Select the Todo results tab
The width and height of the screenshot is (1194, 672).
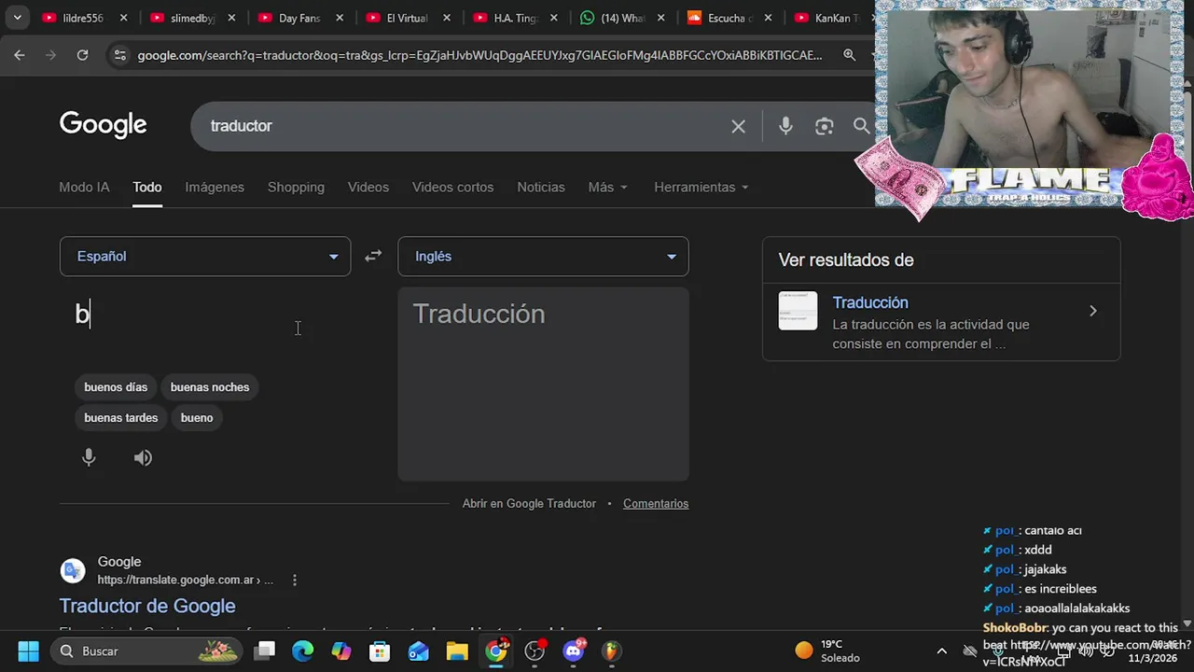pos(147,187)
